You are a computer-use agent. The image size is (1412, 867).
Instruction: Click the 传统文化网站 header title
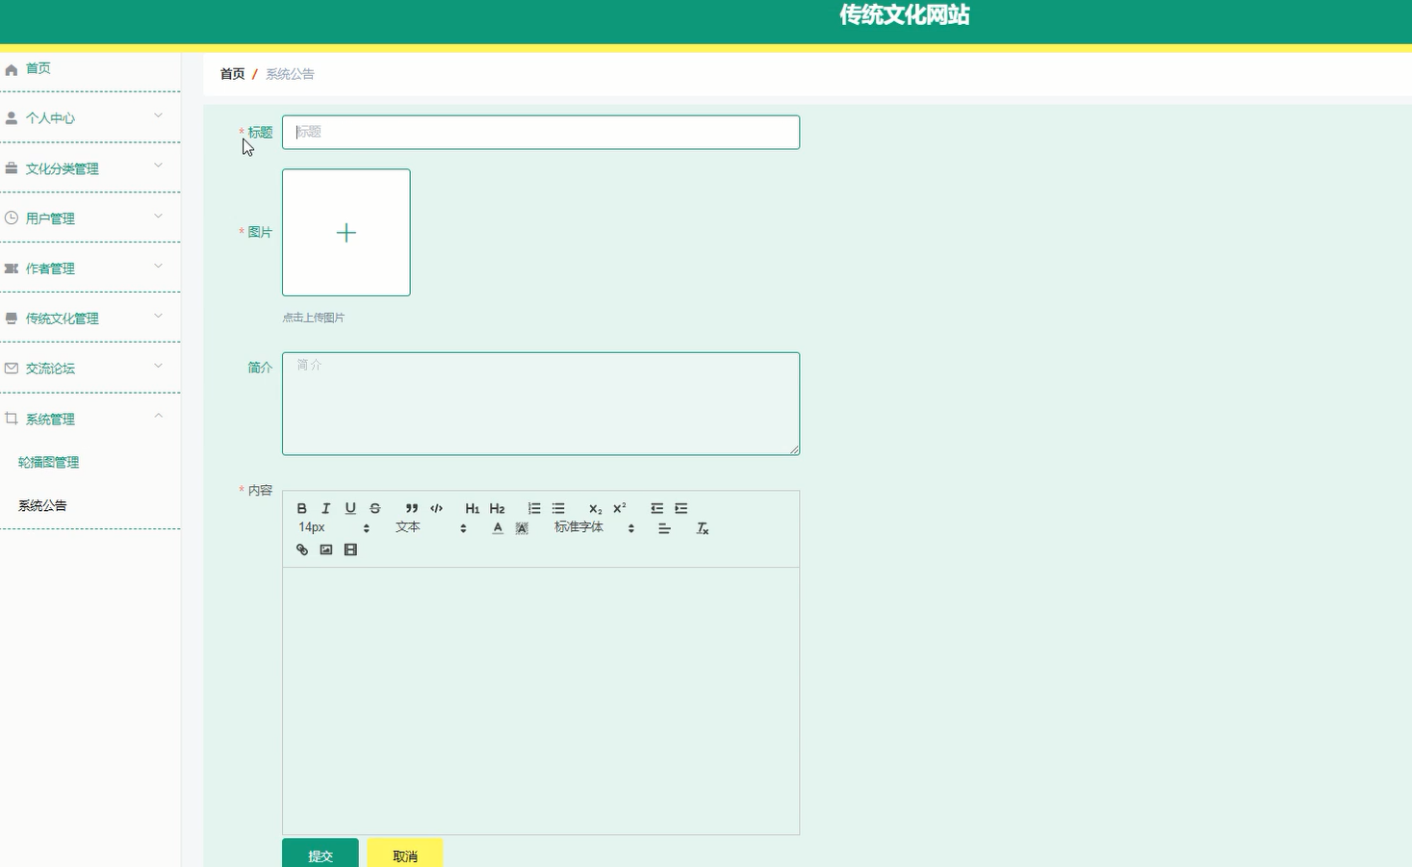(905, 14)
